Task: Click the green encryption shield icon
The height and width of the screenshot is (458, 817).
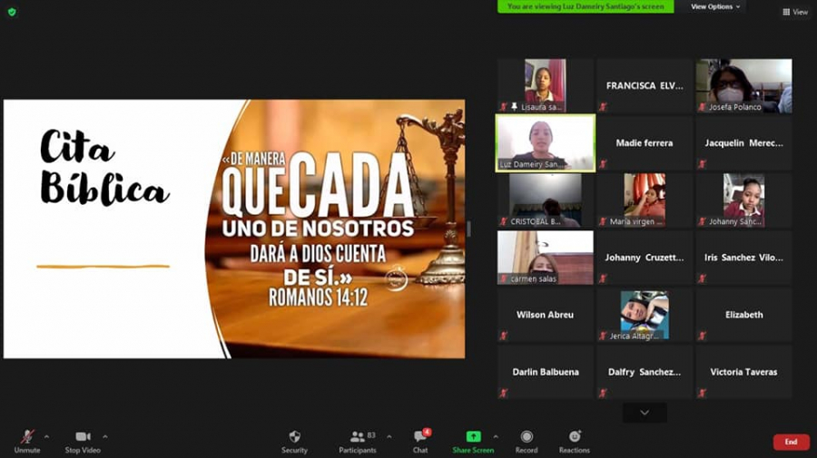Action: tap(12, 12)
